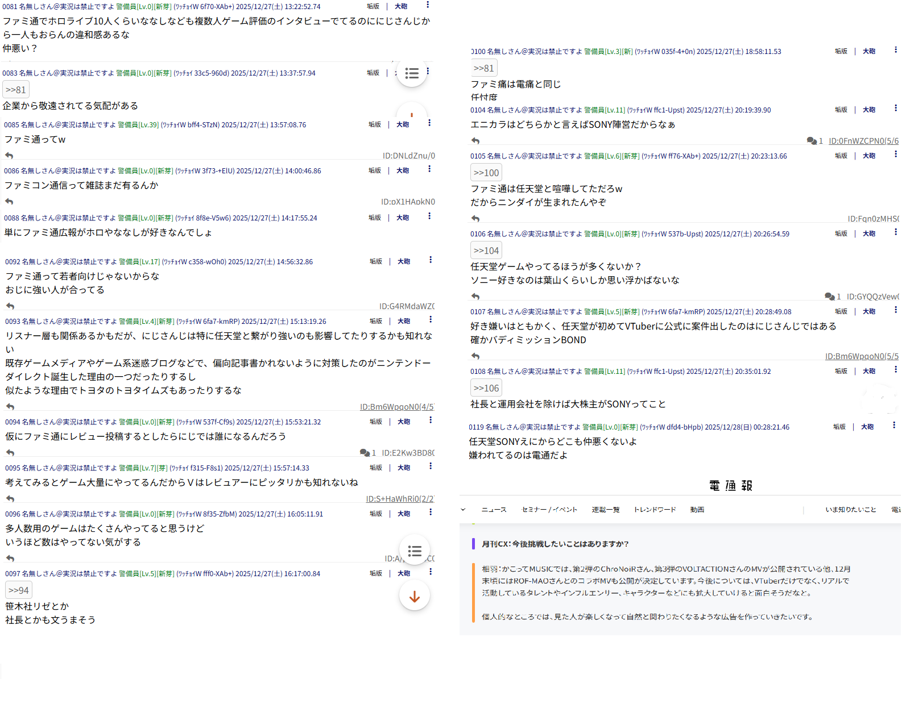Select トレンドワード in navigation bar
The image size is (910, 704).
tap(655, 510)
